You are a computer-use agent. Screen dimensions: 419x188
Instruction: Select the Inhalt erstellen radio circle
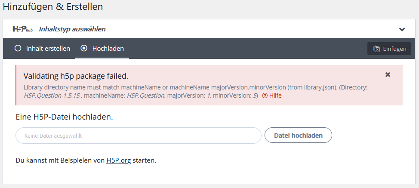[x=18, y=48]
